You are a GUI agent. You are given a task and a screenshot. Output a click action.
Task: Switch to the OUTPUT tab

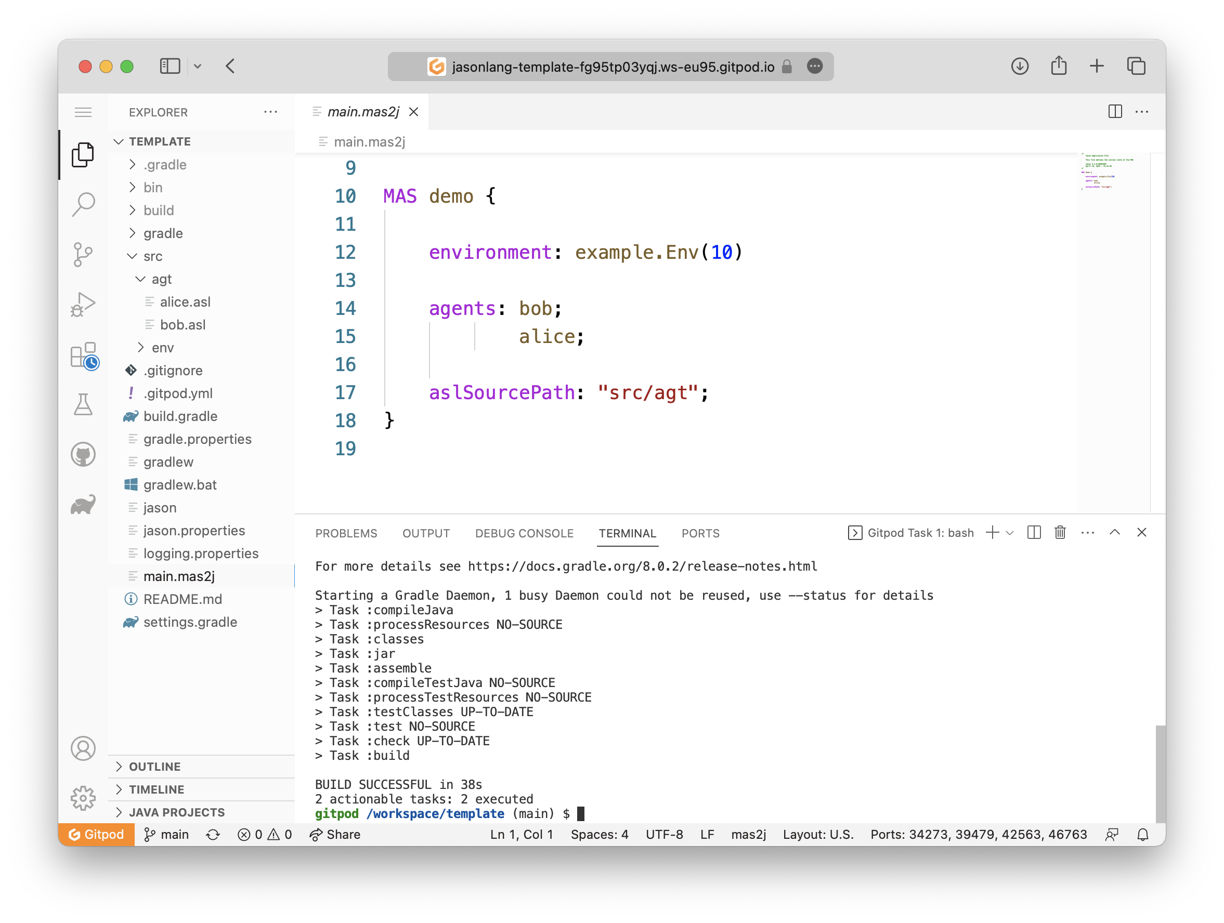pyautogui.click(x=425, y=533)
